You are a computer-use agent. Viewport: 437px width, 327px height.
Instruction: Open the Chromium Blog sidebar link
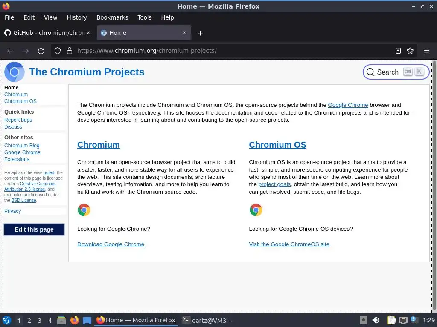22,146
